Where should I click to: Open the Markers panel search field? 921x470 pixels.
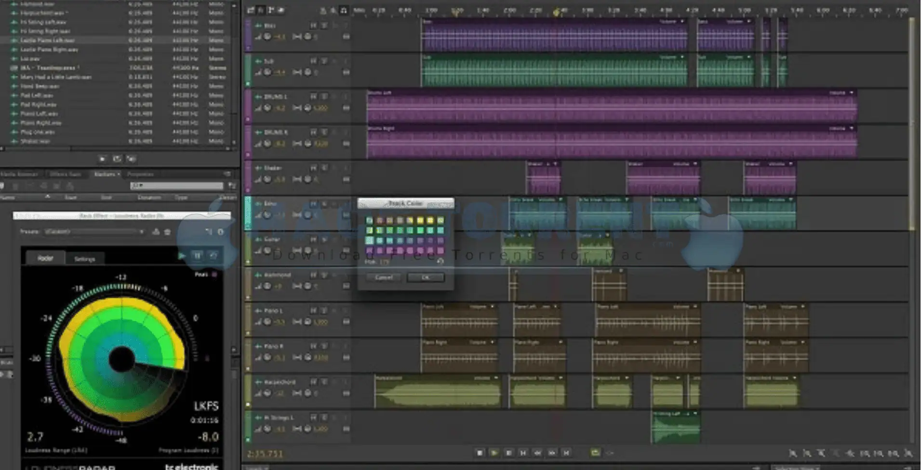tap(176, 185)
